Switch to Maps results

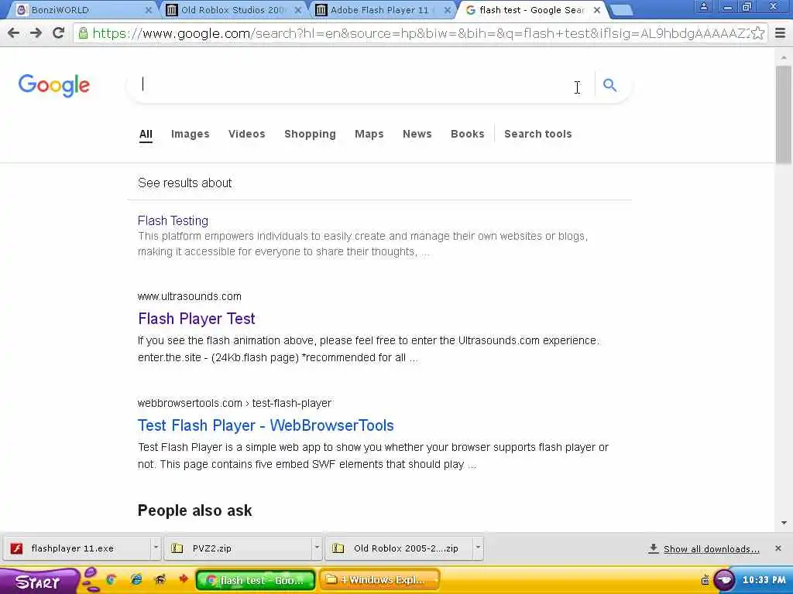point(369,134)
